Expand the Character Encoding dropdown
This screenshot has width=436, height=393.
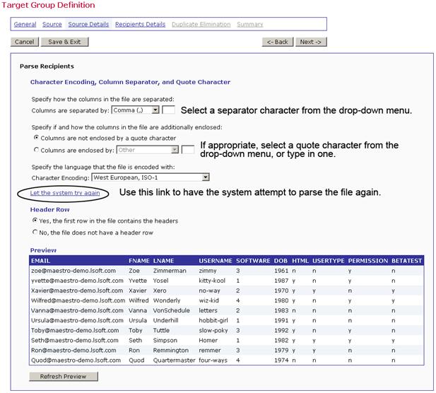pos(151,177)
